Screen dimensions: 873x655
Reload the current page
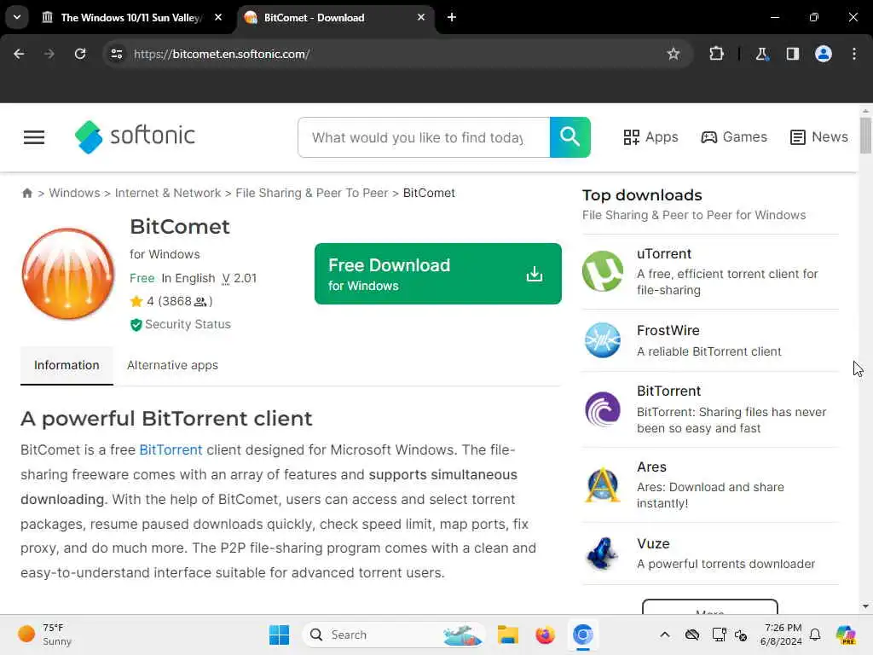[x=80, y=54]
